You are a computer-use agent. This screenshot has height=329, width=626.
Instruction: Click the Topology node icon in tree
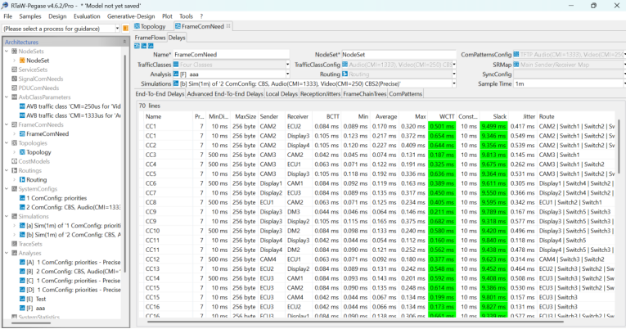point(20,152)
